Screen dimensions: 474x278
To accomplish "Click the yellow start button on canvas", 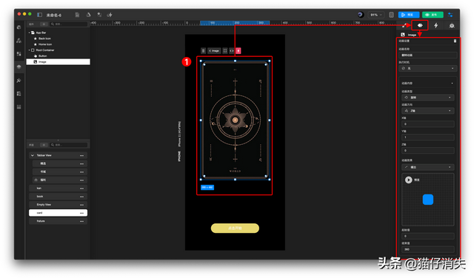I will (x=235, y=228).
